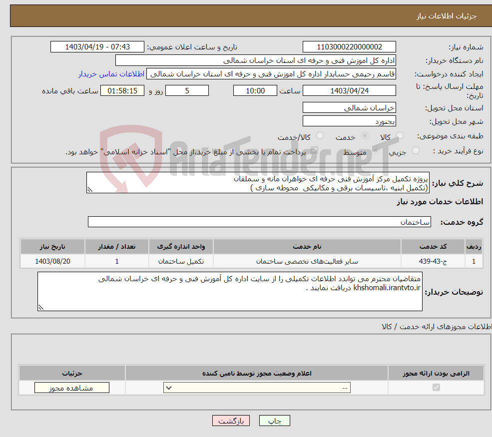This screenshot has width=492, height=437.
Task: Click buyer organization name field
Action: (x=255, y=60)
